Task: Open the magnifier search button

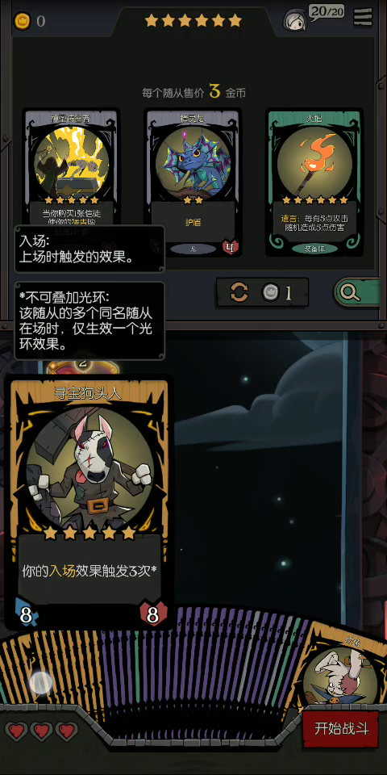Action: (350, 292)
